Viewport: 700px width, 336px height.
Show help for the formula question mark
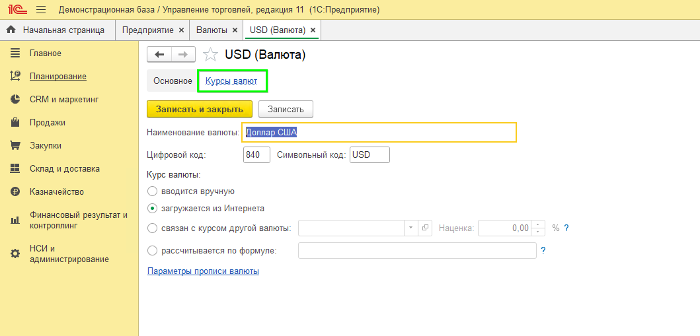point(543,250)
